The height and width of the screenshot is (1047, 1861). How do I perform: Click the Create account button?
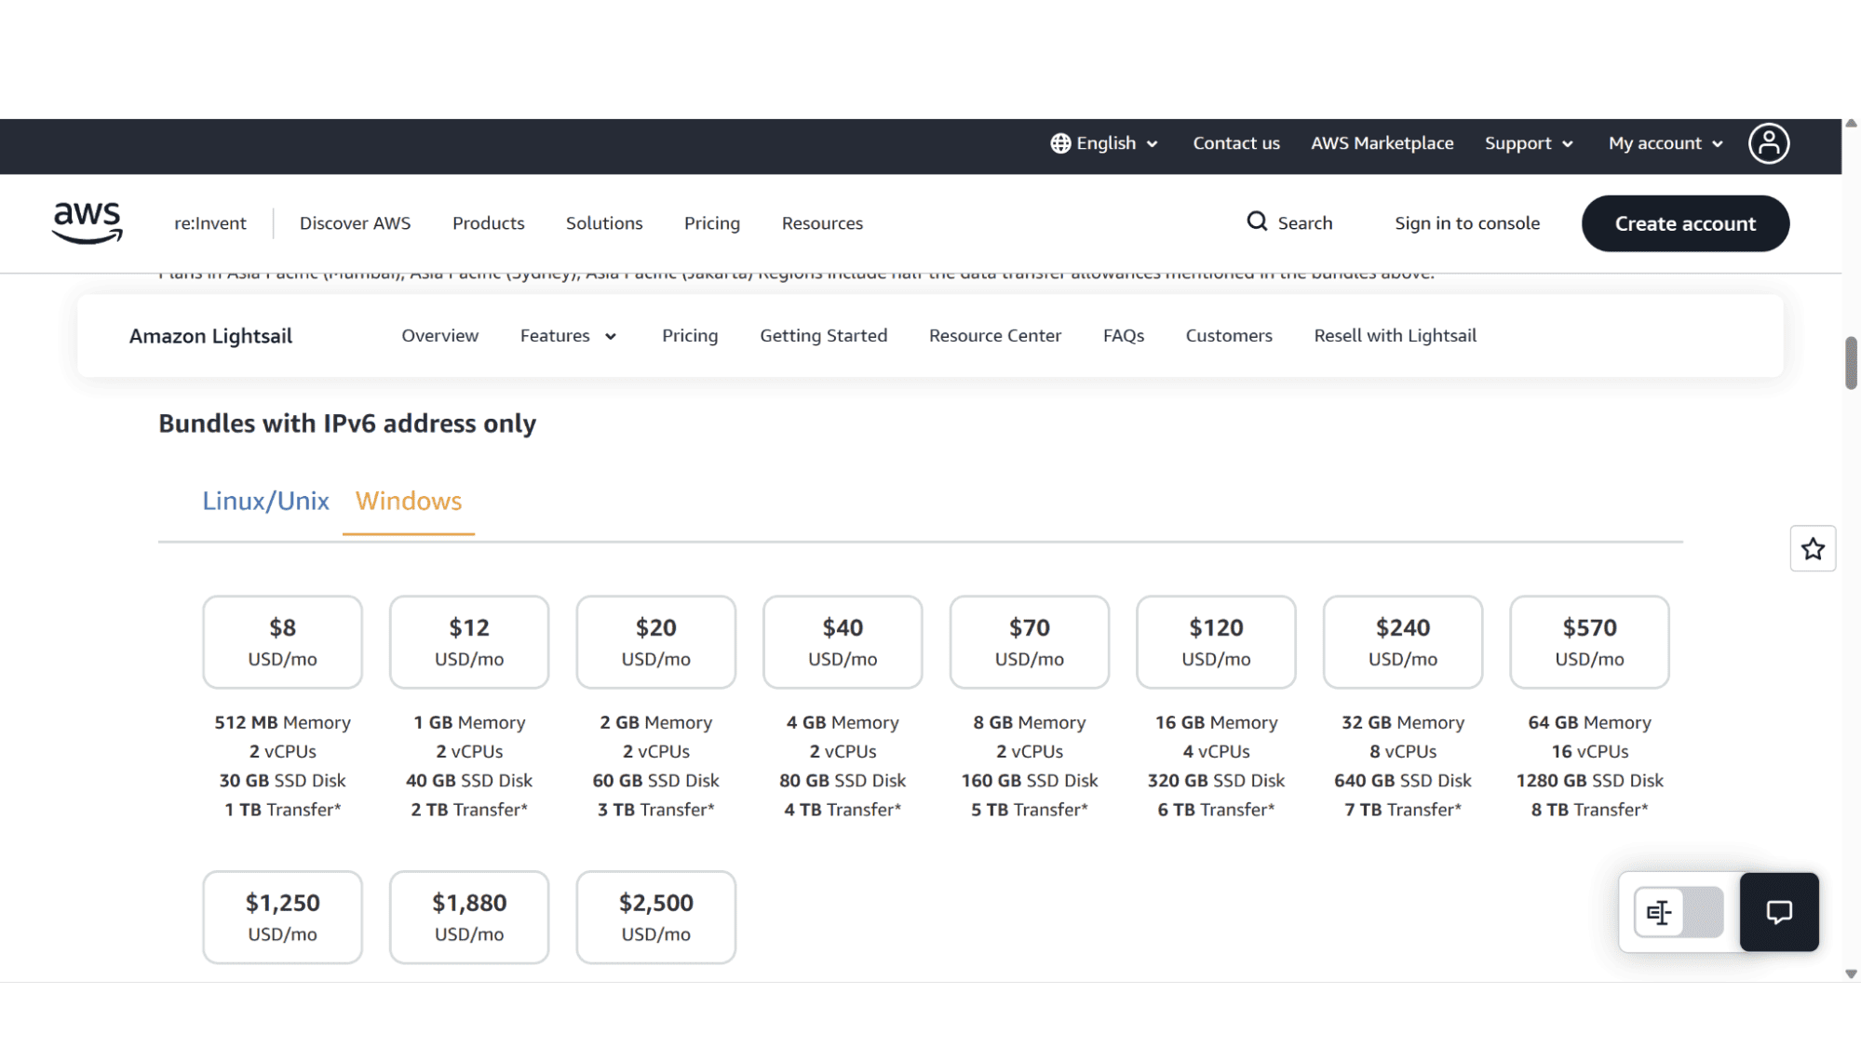point(1685,223)
